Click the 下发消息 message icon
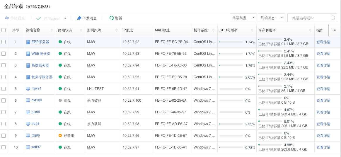The image size is (341, 157). tap(79, 18)
